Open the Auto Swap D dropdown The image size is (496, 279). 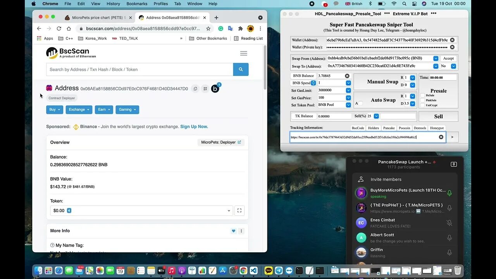(412, 103)
